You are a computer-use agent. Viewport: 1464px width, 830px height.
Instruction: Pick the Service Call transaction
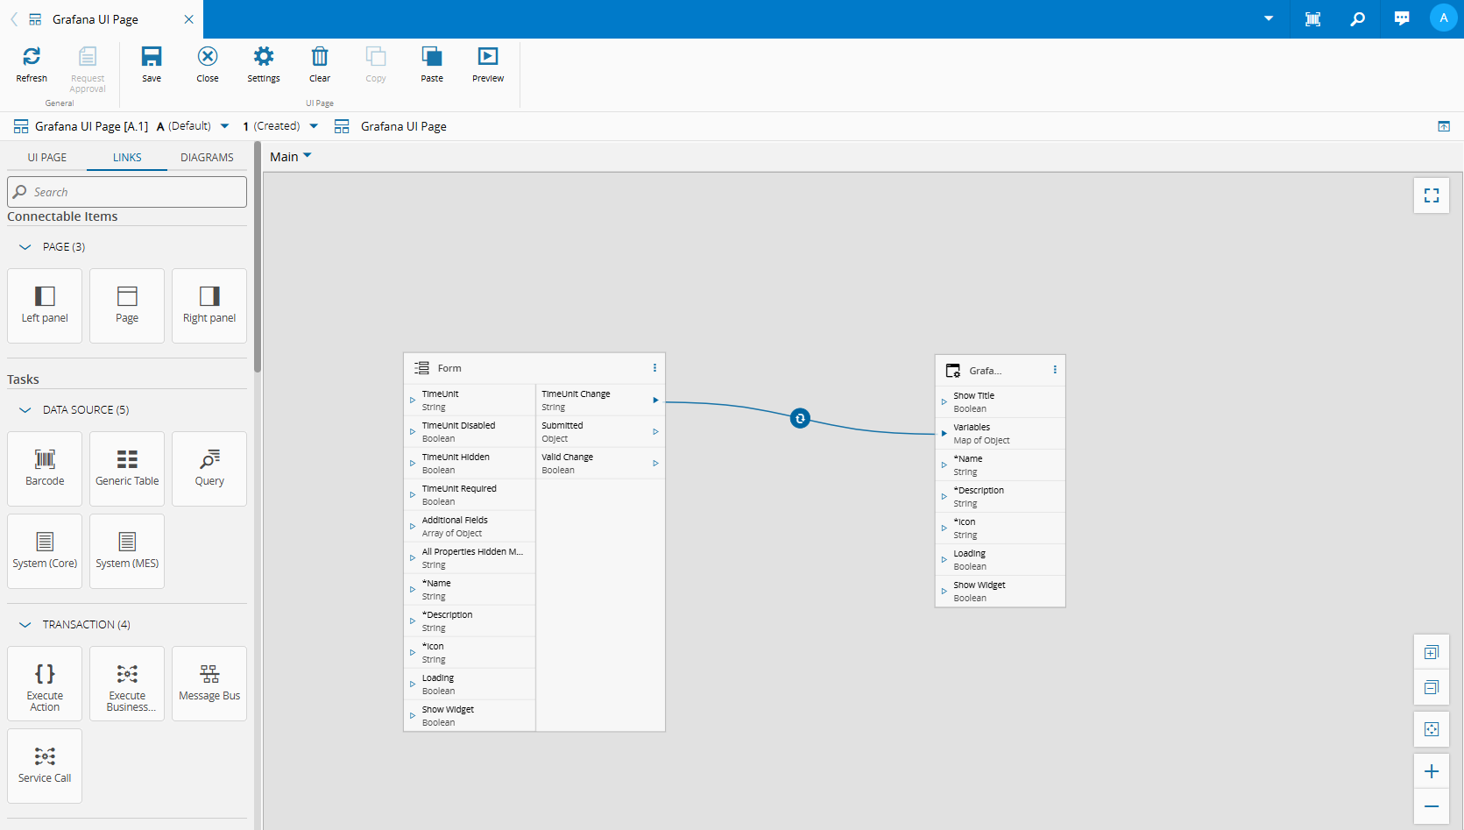(x=45, y=766)
